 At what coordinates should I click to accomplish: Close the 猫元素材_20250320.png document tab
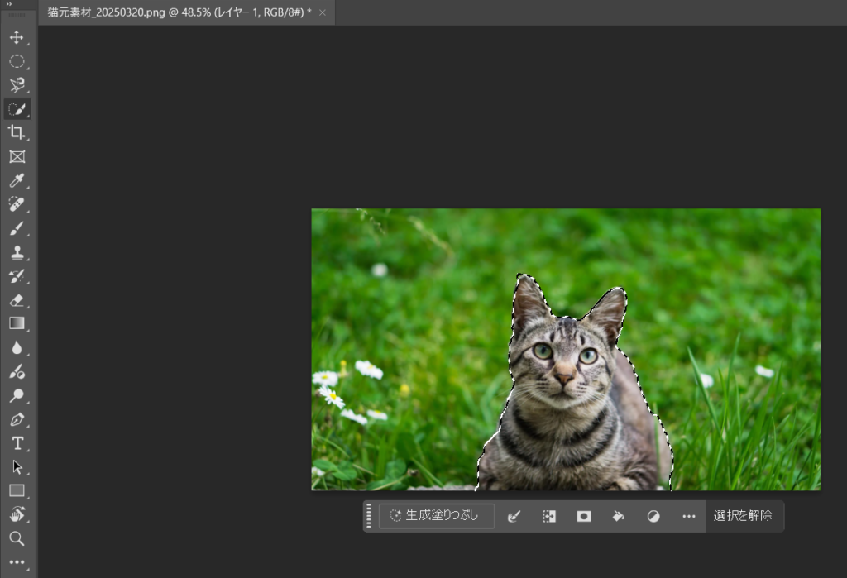point(323,13)
